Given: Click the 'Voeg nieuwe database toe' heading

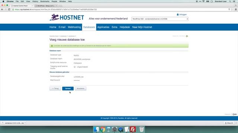Looking at the screenshot, I should pyautogui.click(x=67, y=40).
